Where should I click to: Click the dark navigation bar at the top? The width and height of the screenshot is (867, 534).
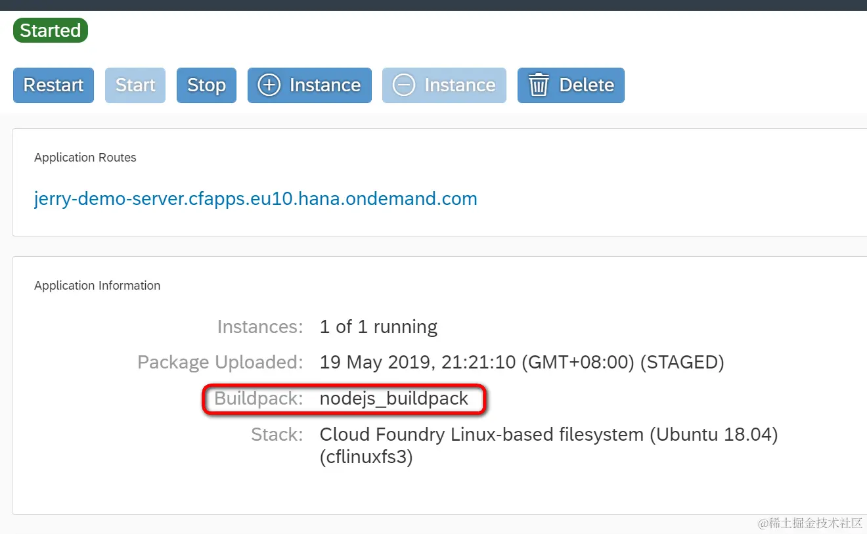click(433, 5)
